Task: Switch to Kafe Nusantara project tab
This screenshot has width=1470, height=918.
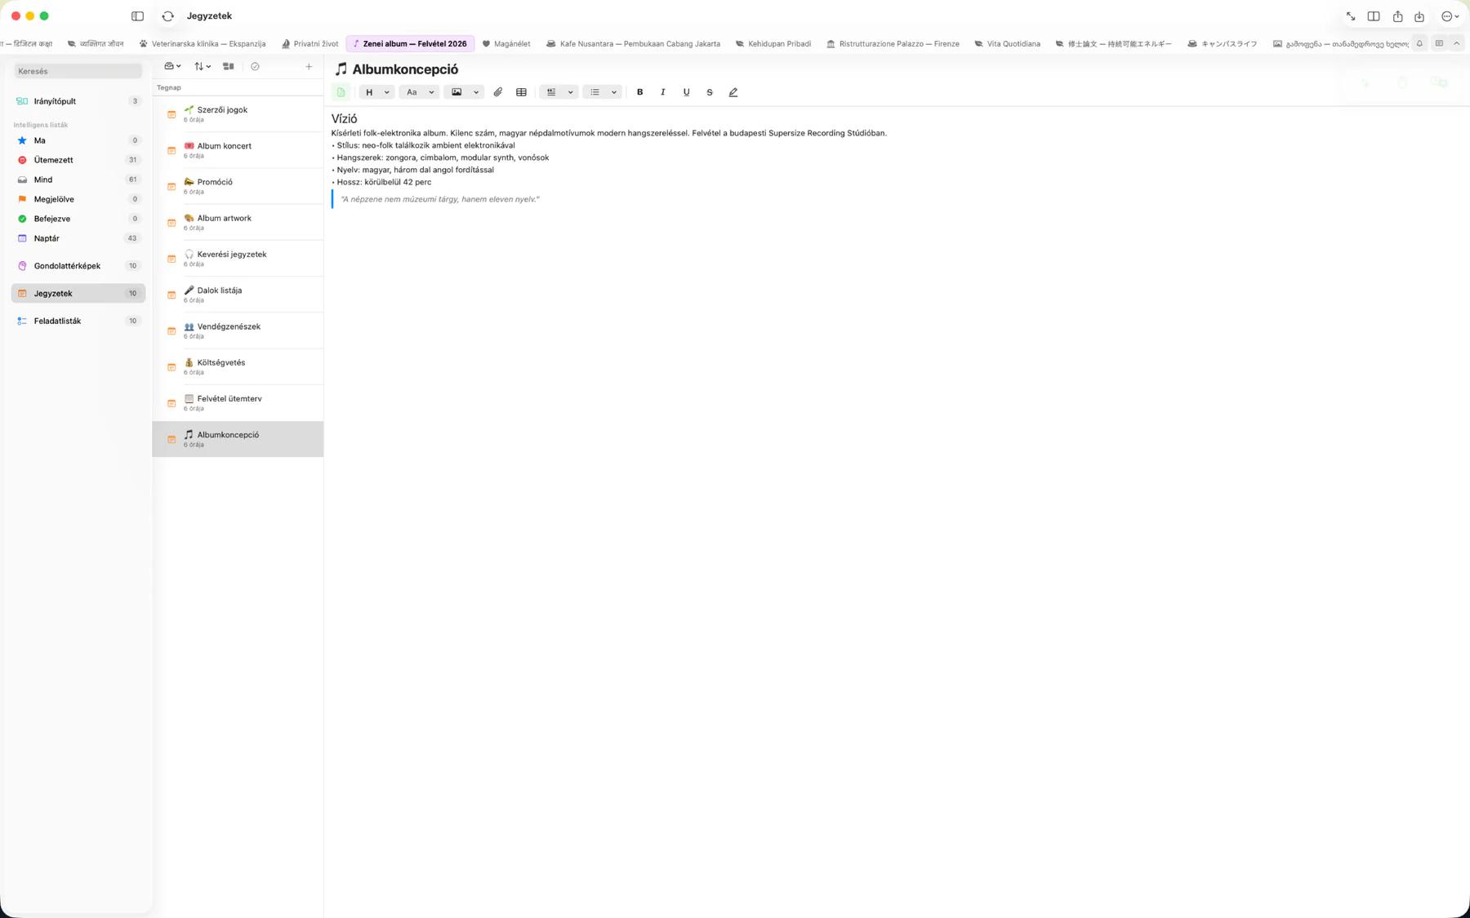Action: (633, 44)
